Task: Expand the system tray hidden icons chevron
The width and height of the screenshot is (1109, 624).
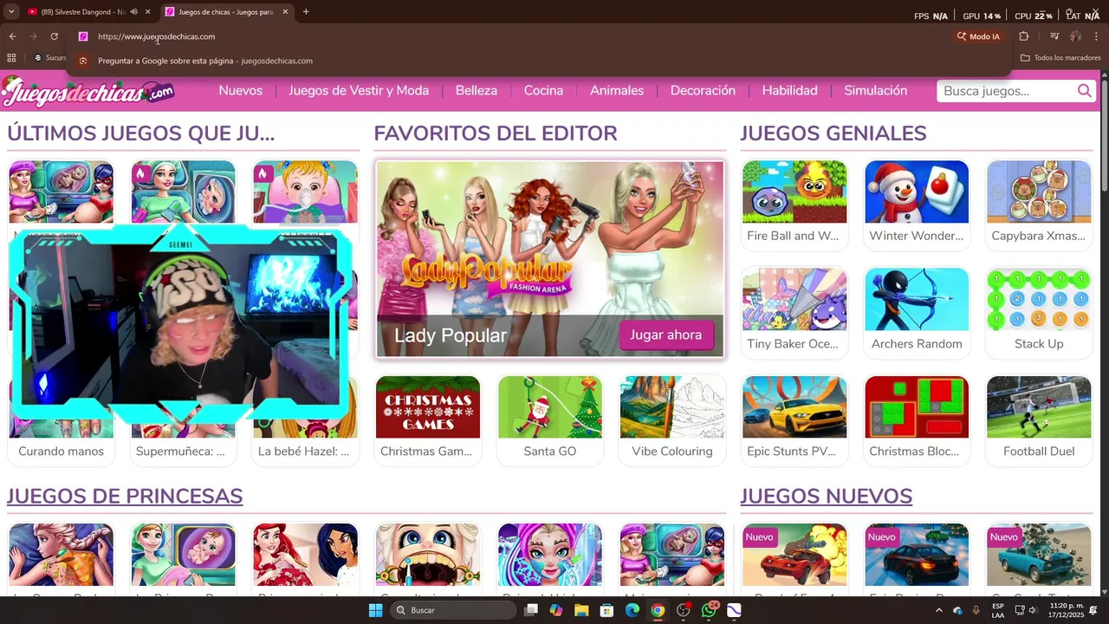Action: click(x=938, y=610)
